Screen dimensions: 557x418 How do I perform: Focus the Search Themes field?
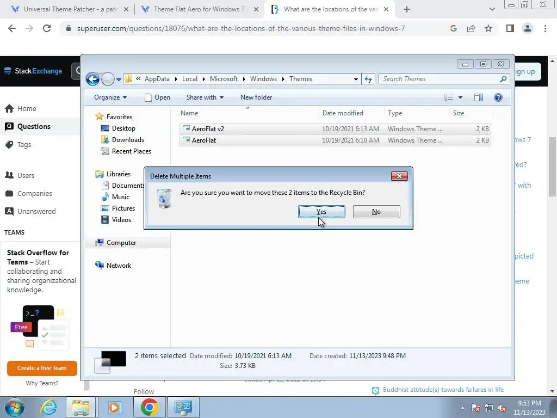point(444,79)
